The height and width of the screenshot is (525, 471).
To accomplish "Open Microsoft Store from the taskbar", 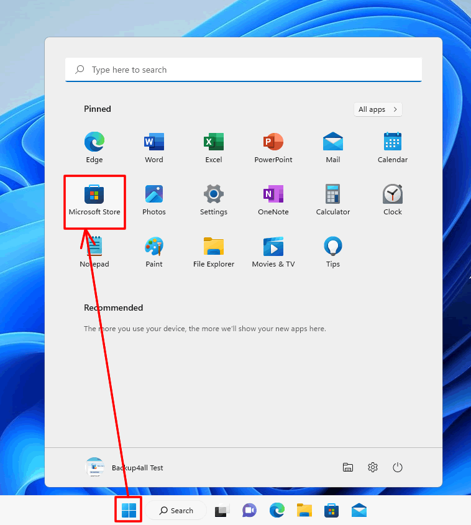I will (x=331, y=511).
